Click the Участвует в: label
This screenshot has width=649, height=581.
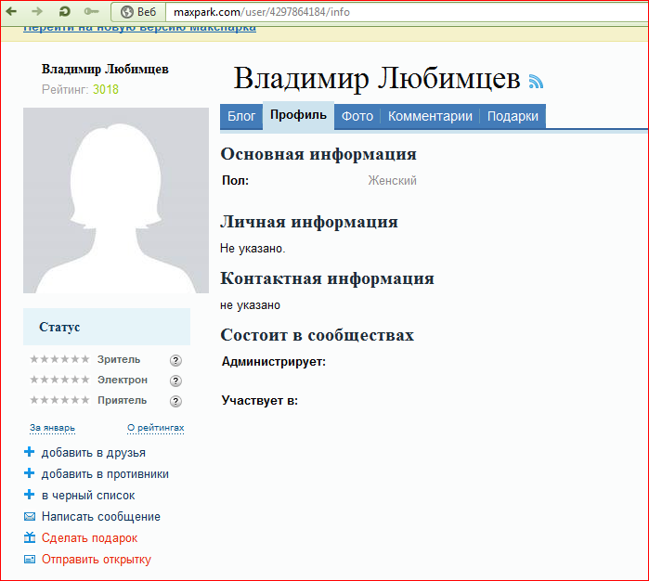pos(260,401)
